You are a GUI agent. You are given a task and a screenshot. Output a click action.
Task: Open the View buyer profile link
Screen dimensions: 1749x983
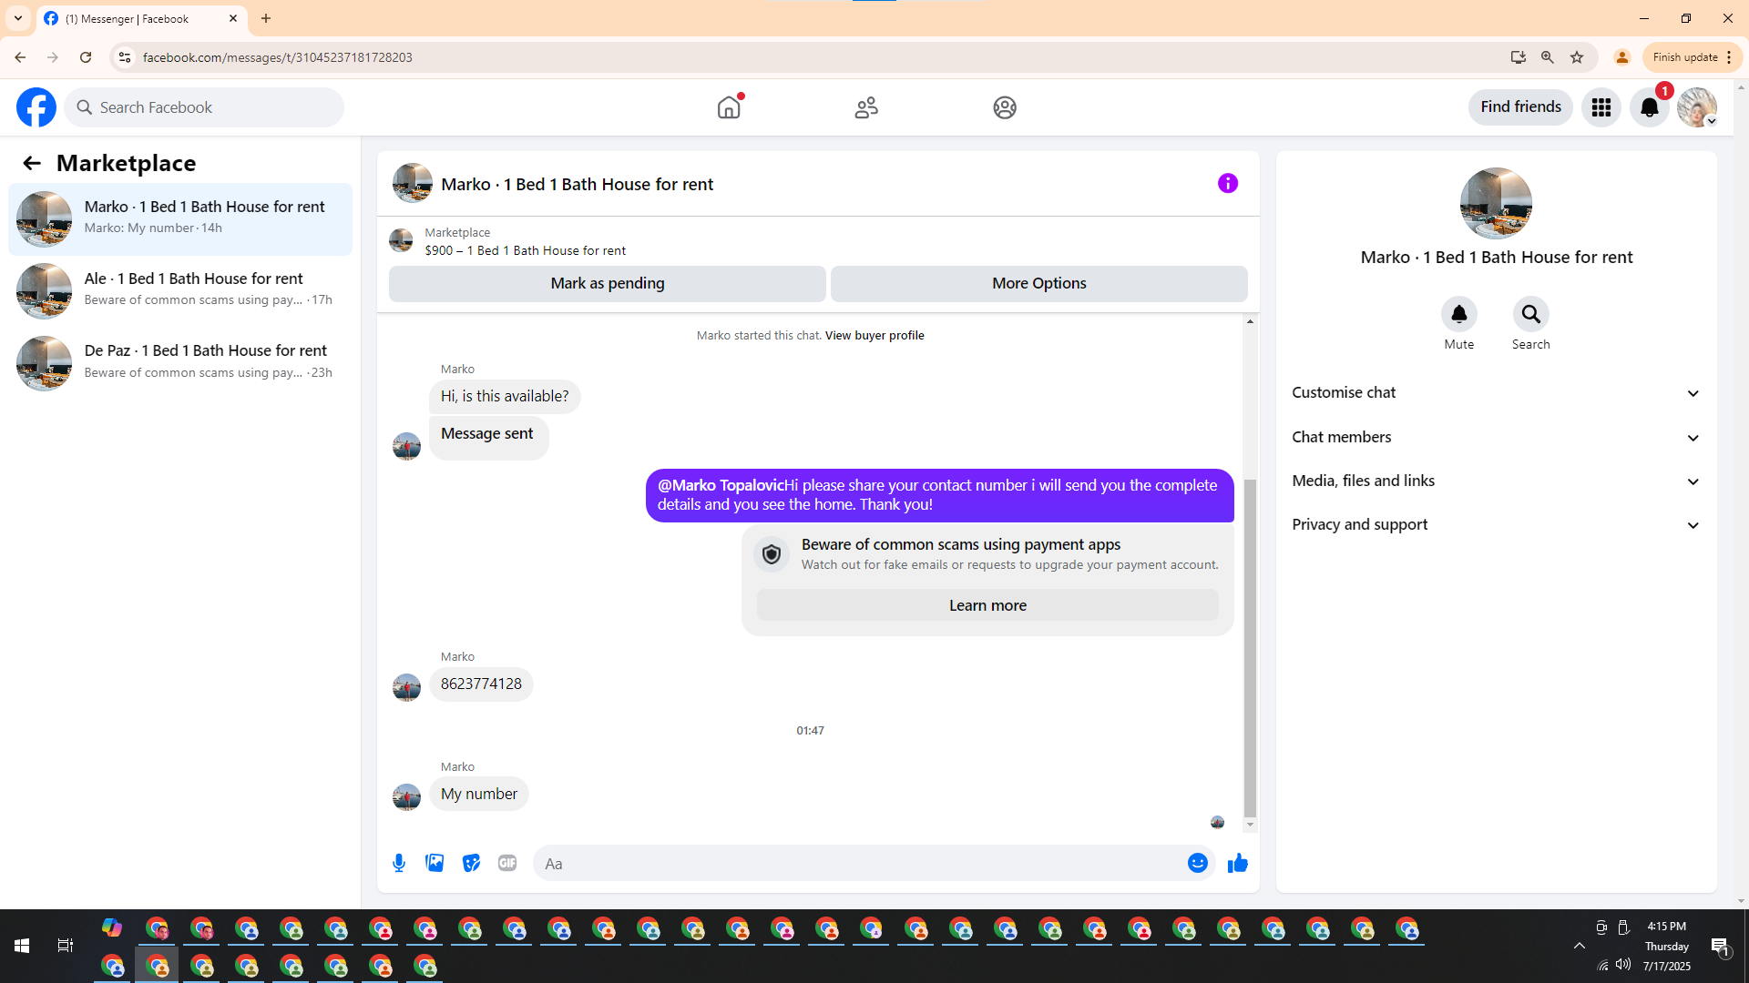click(874, 335)
